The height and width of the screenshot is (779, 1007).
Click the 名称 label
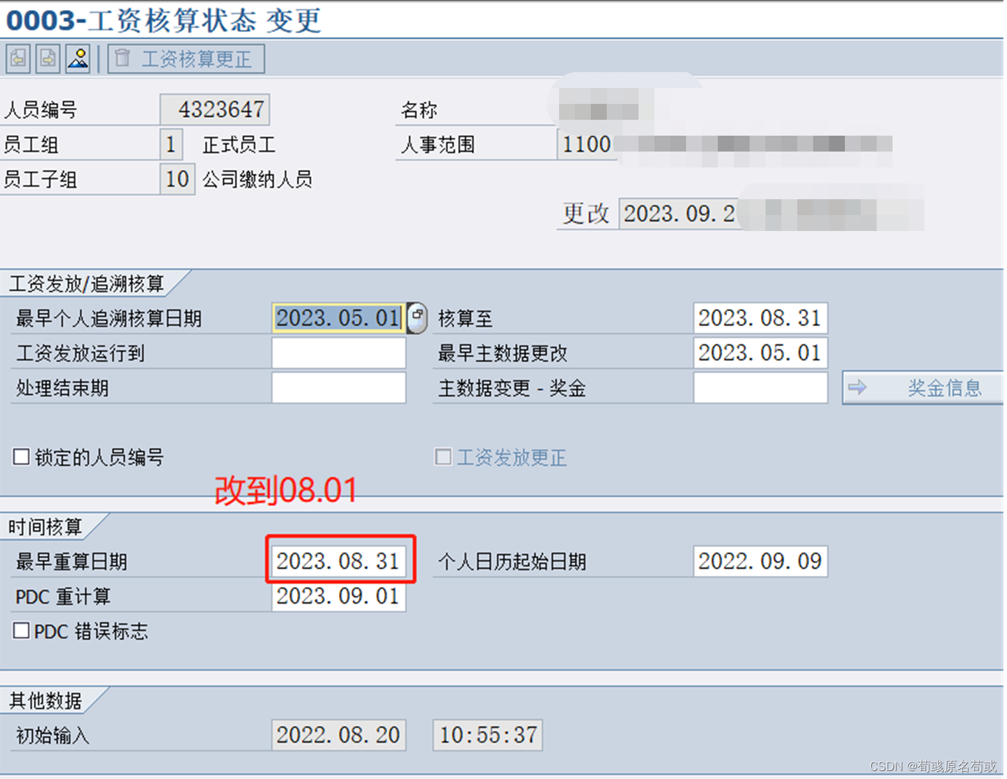[419, 110]
